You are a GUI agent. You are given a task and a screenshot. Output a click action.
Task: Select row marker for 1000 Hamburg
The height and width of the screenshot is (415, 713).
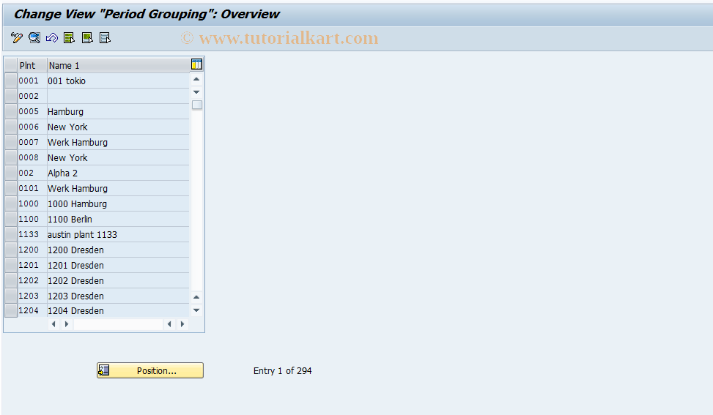pos(11,204)
